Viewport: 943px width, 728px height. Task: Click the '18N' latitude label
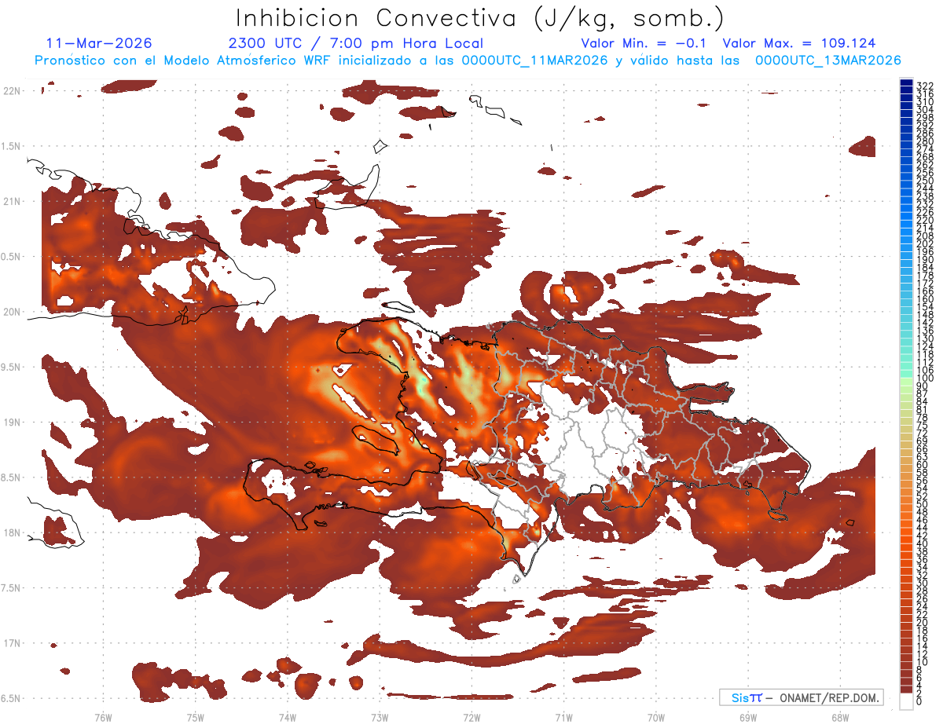[13, 532]
